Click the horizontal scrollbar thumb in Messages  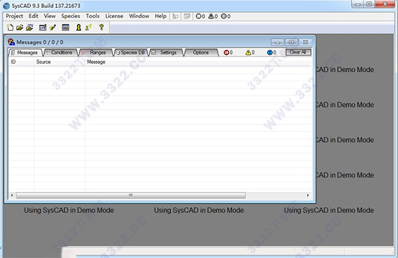131,196
